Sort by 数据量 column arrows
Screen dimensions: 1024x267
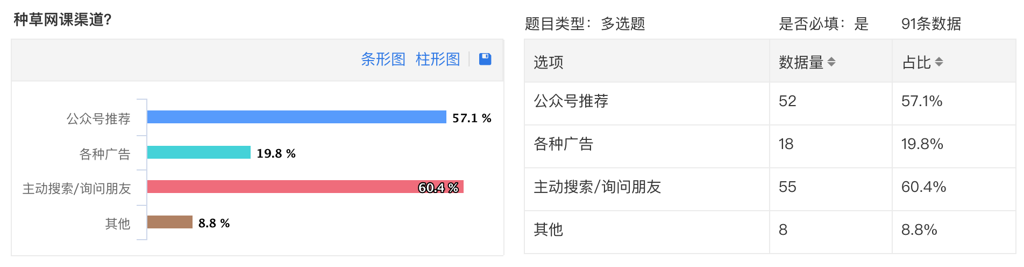(x=831, y=62)
